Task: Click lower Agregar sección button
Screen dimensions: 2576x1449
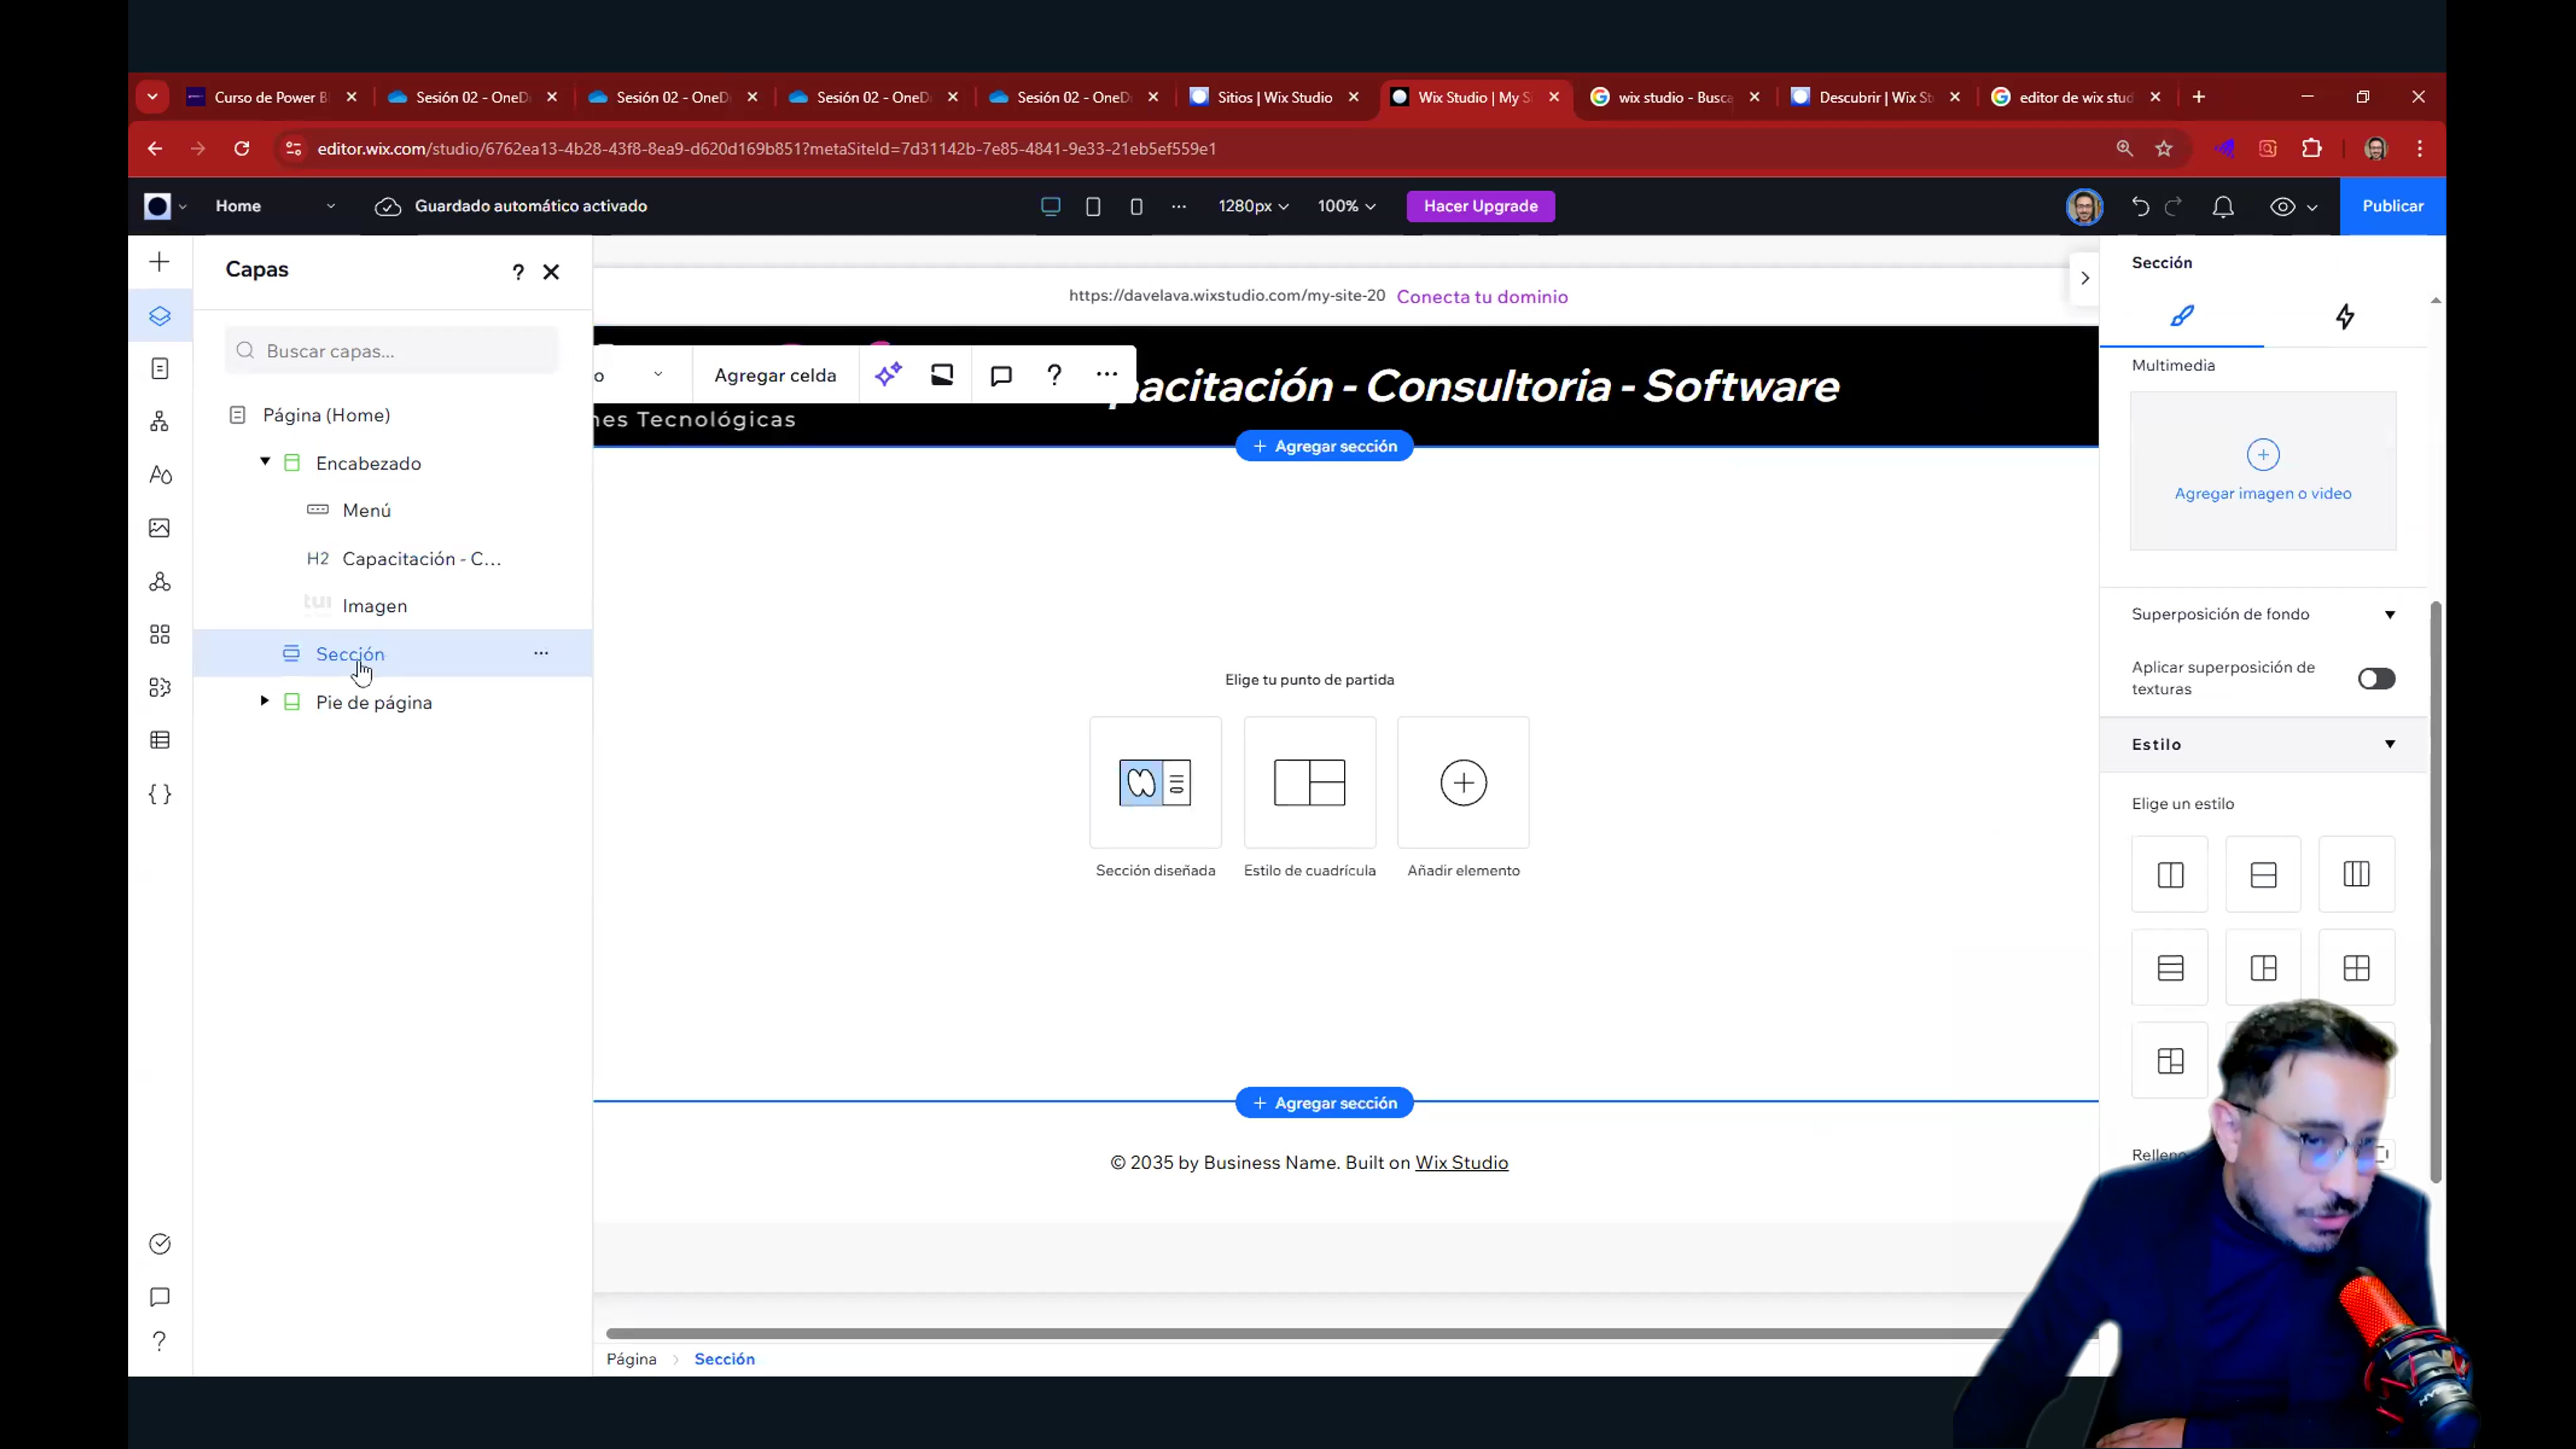Action: pyautogui.click(x=1324, y=1103)
